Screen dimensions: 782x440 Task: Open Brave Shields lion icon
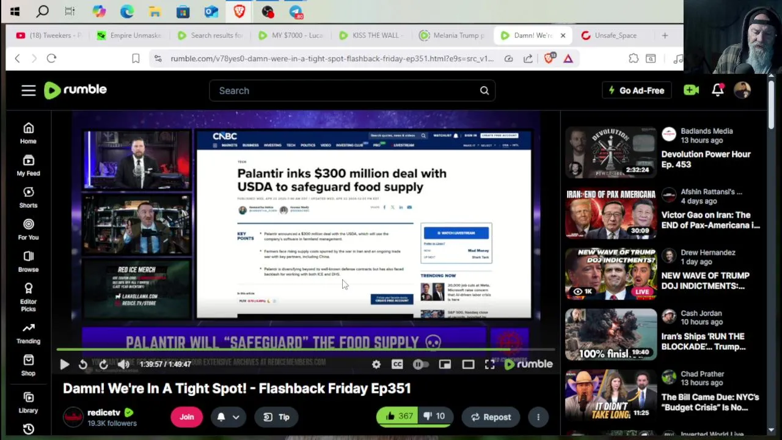(549, 58)
